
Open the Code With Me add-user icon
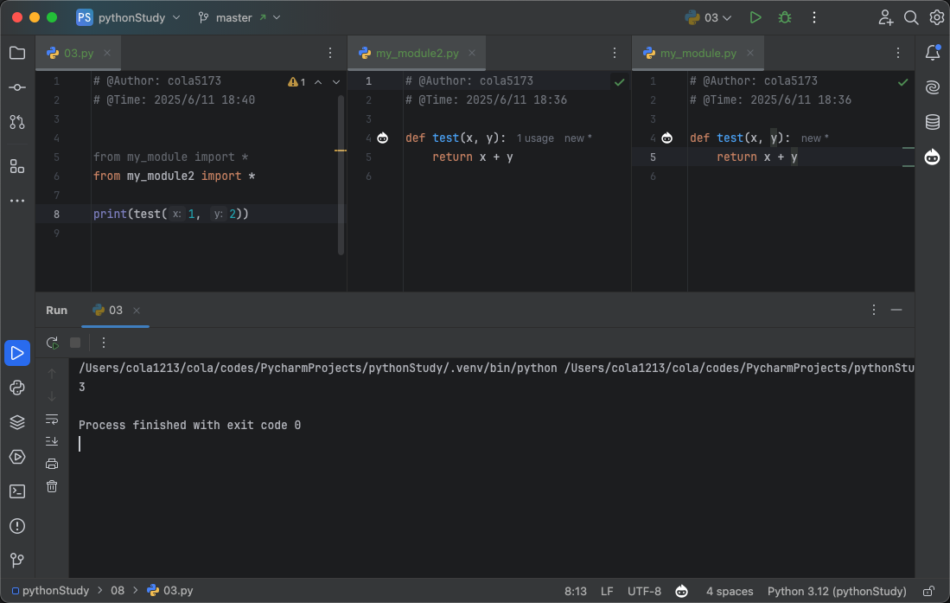point(885,17)
